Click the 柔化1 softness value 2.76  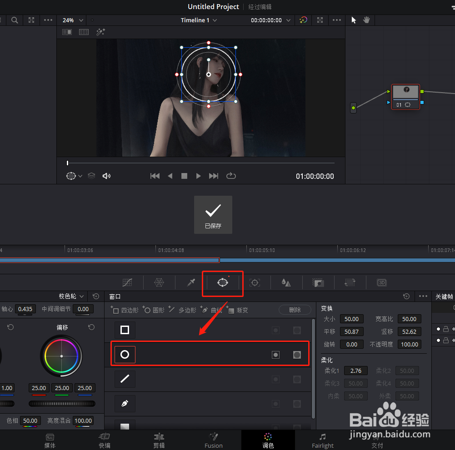point(356,371)
